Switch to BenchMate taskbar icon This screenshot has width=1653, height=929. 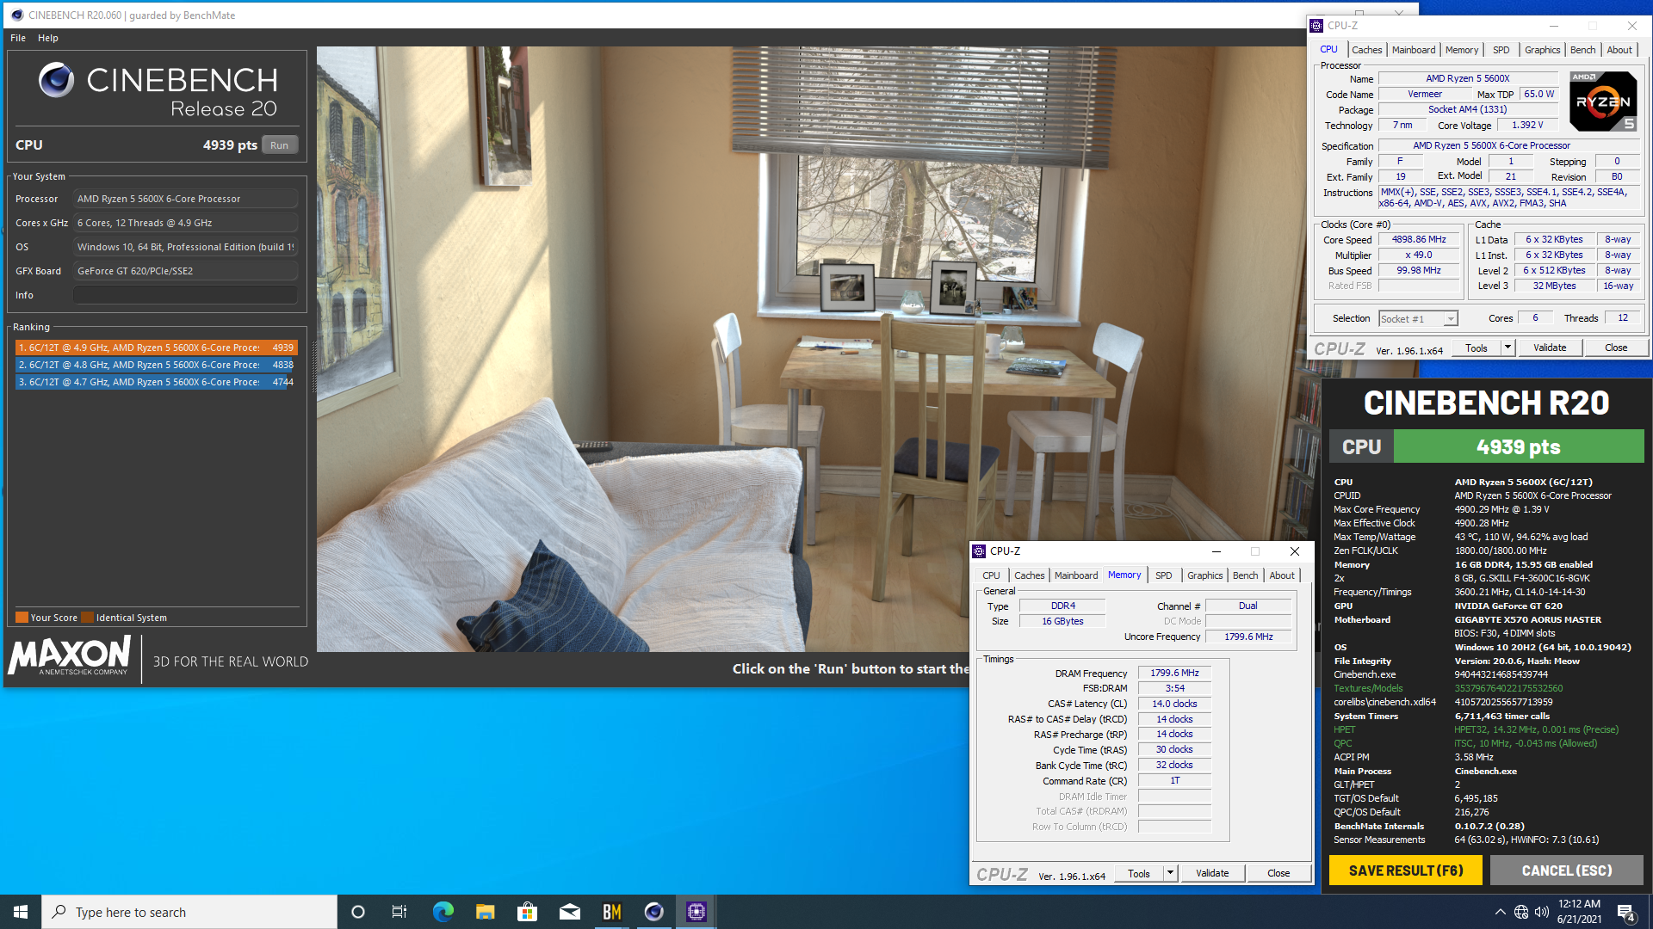pos(611,912)
